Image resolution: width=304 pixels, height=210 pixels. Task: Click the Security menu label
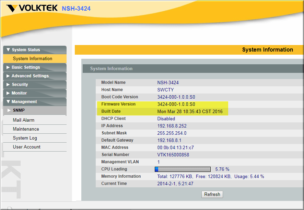20,84
